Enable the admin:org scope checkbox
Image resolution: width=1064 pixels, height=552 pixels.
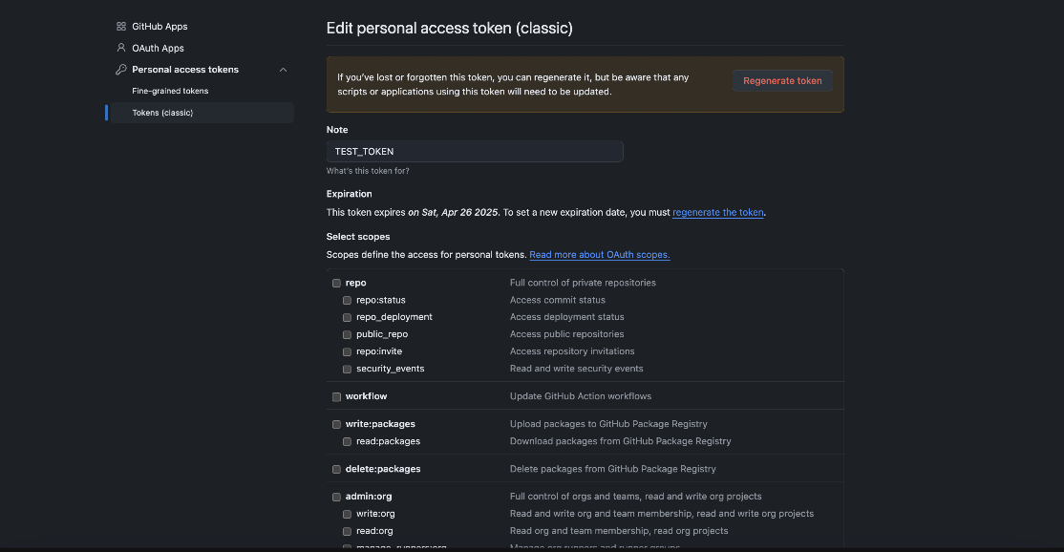coord(336,498)
